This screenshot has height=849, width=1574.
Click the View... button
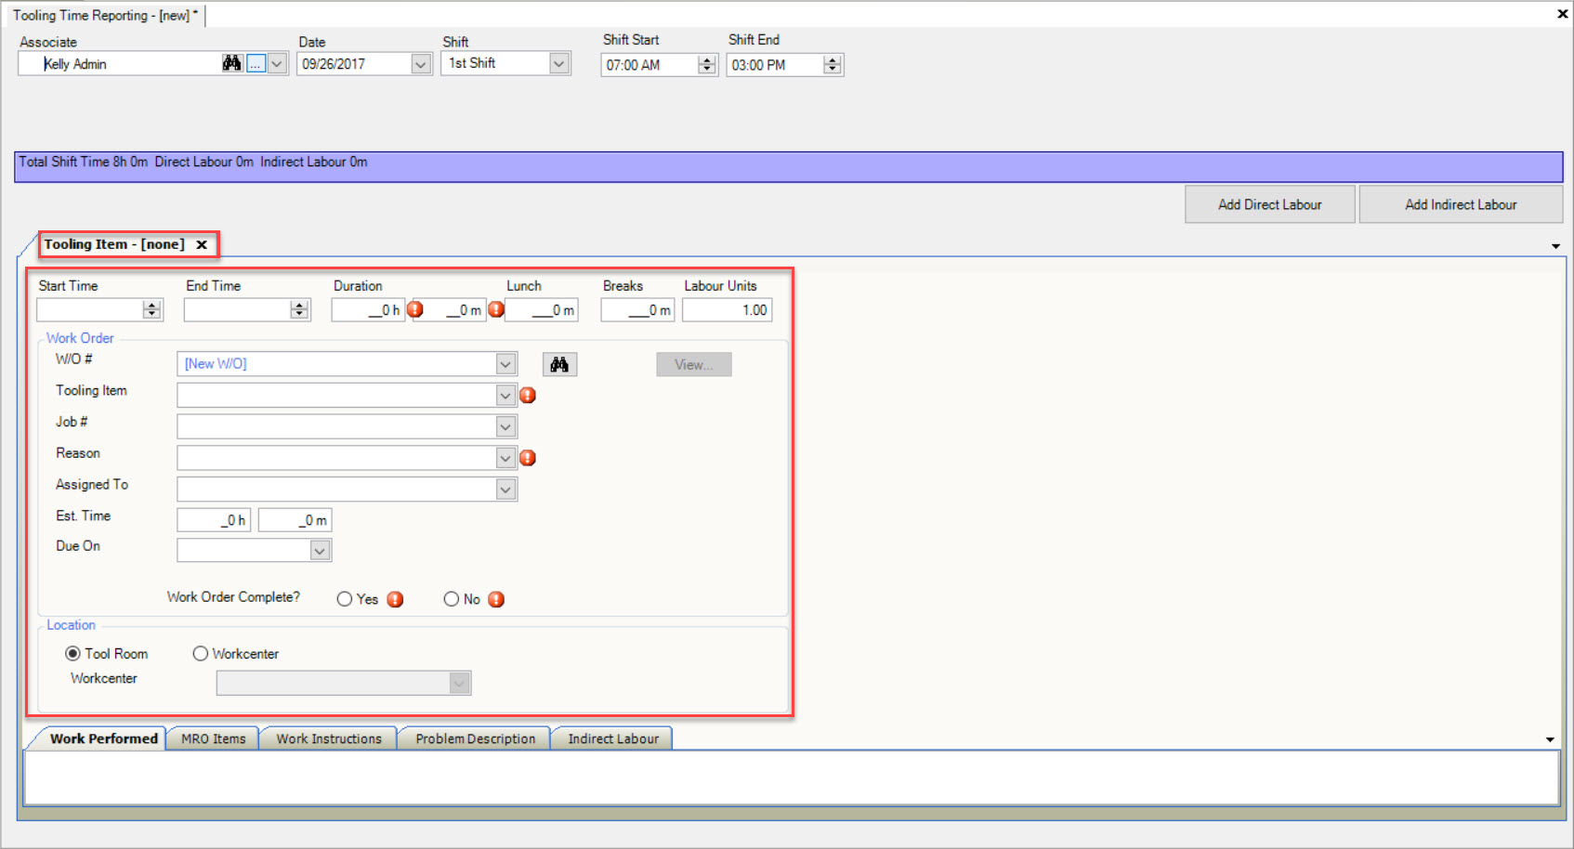click(x=694, y=364)
